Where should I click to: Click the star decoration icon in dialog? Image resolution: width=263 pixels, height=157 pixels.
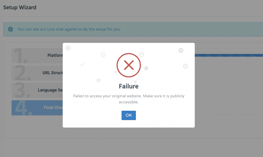pyautogui.click(x=98, y=80)
